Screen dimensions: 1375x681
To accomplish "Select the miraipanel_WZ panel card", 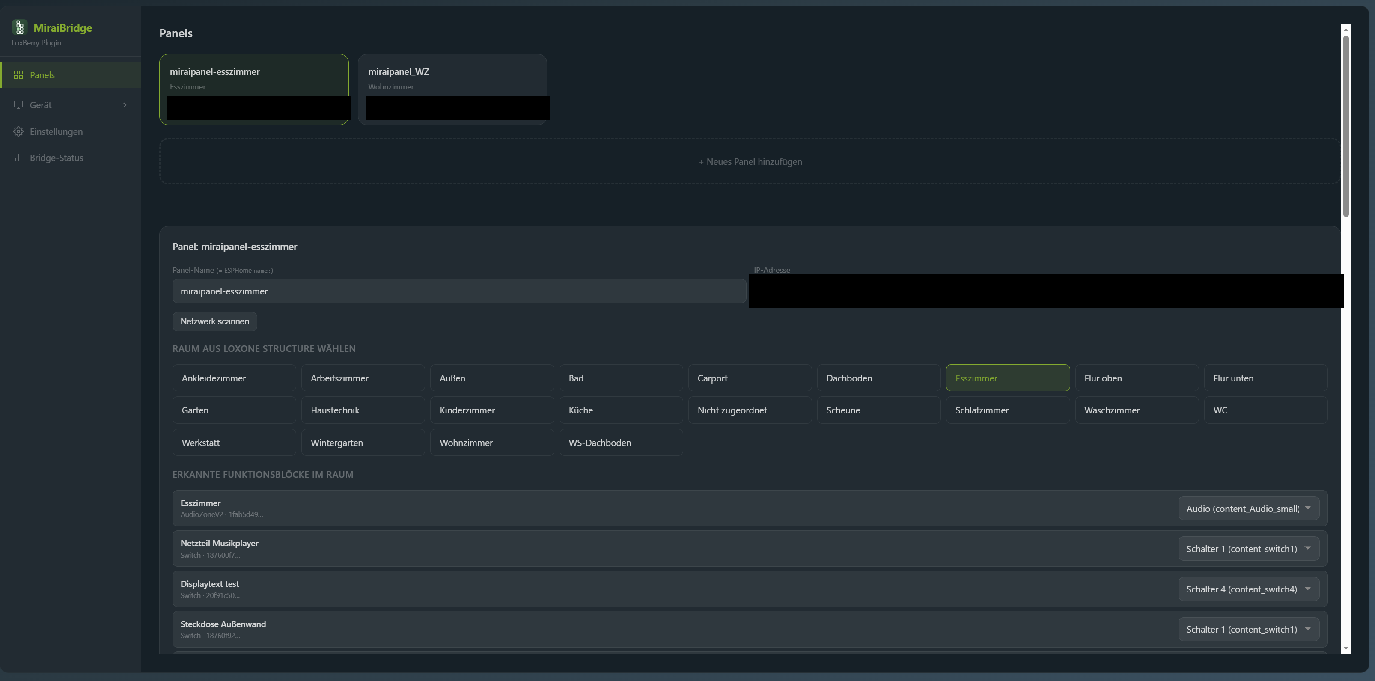I will pyautogui.click(x=452, y=89).
